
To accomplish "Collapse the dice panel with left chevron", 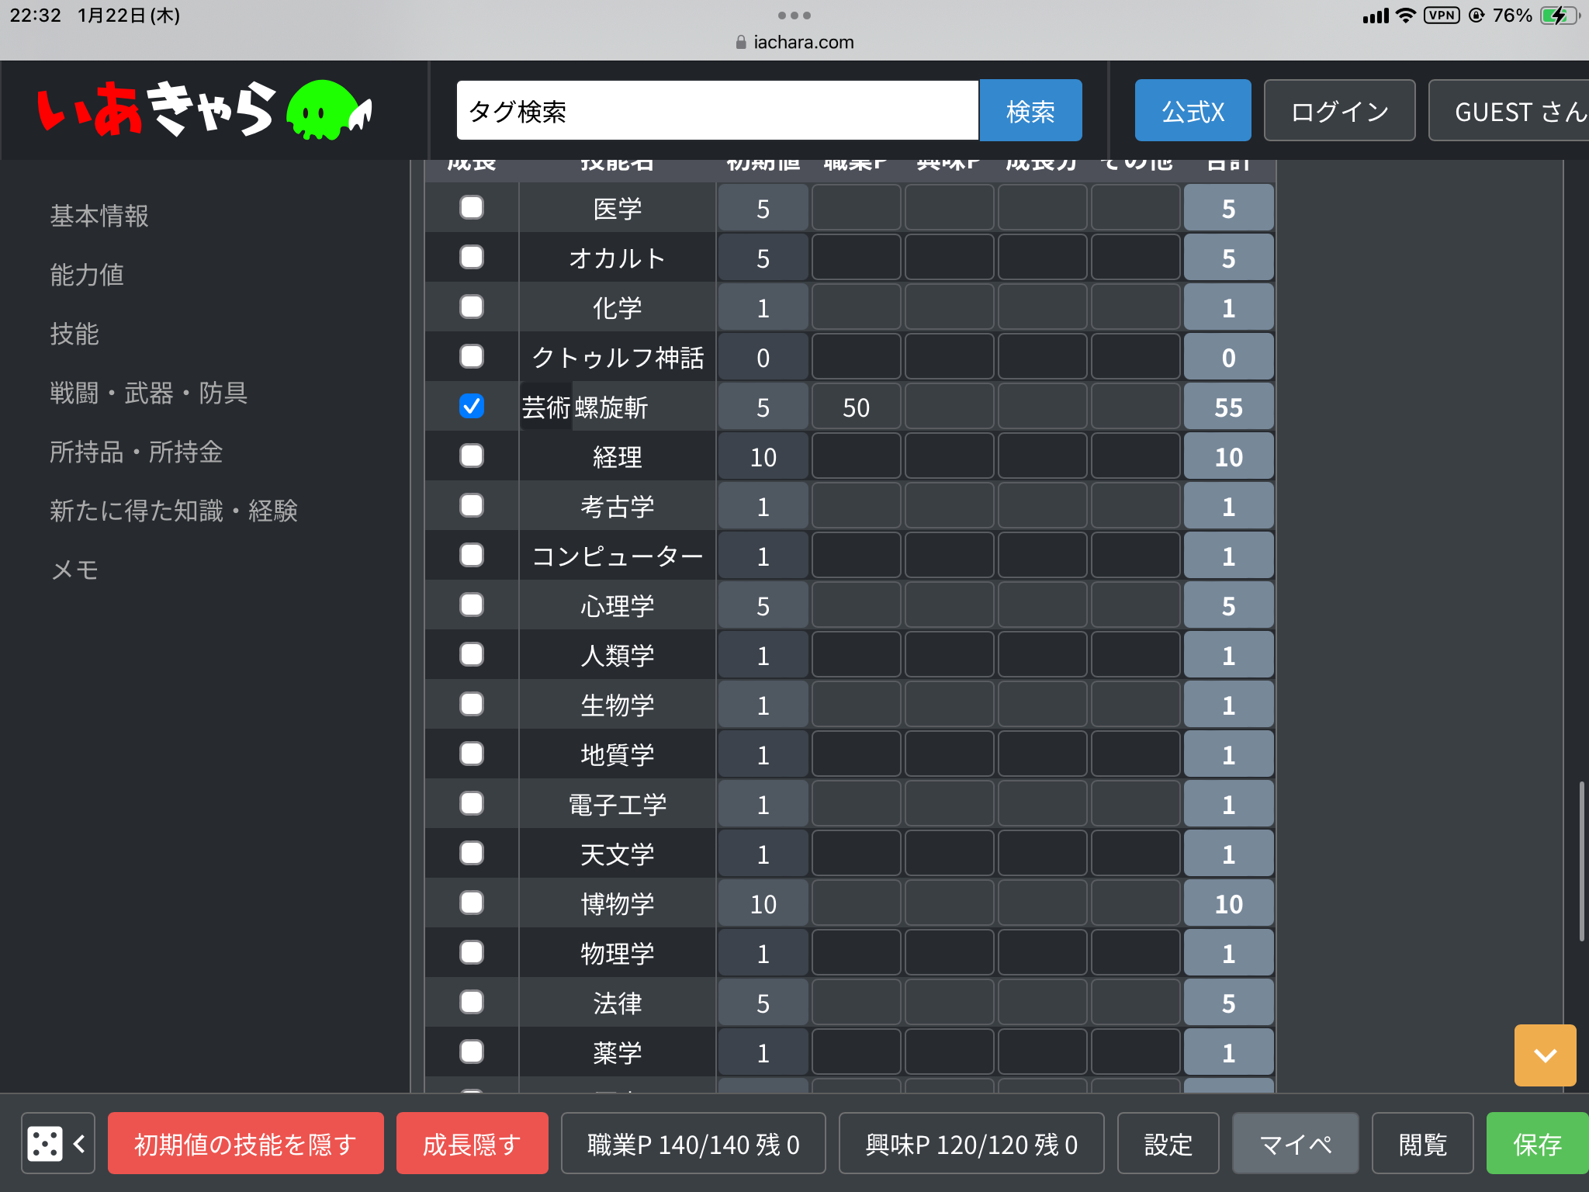I will pos(79,1143).
